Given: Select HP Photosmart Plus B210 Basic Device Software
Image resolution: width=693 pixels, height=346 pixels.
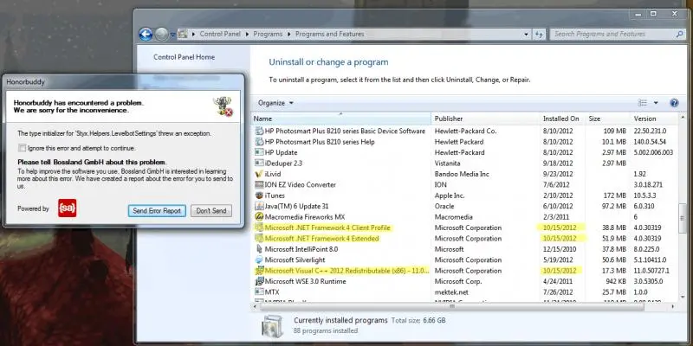Looking at the screenshot, I should click(x=465, y=131).
